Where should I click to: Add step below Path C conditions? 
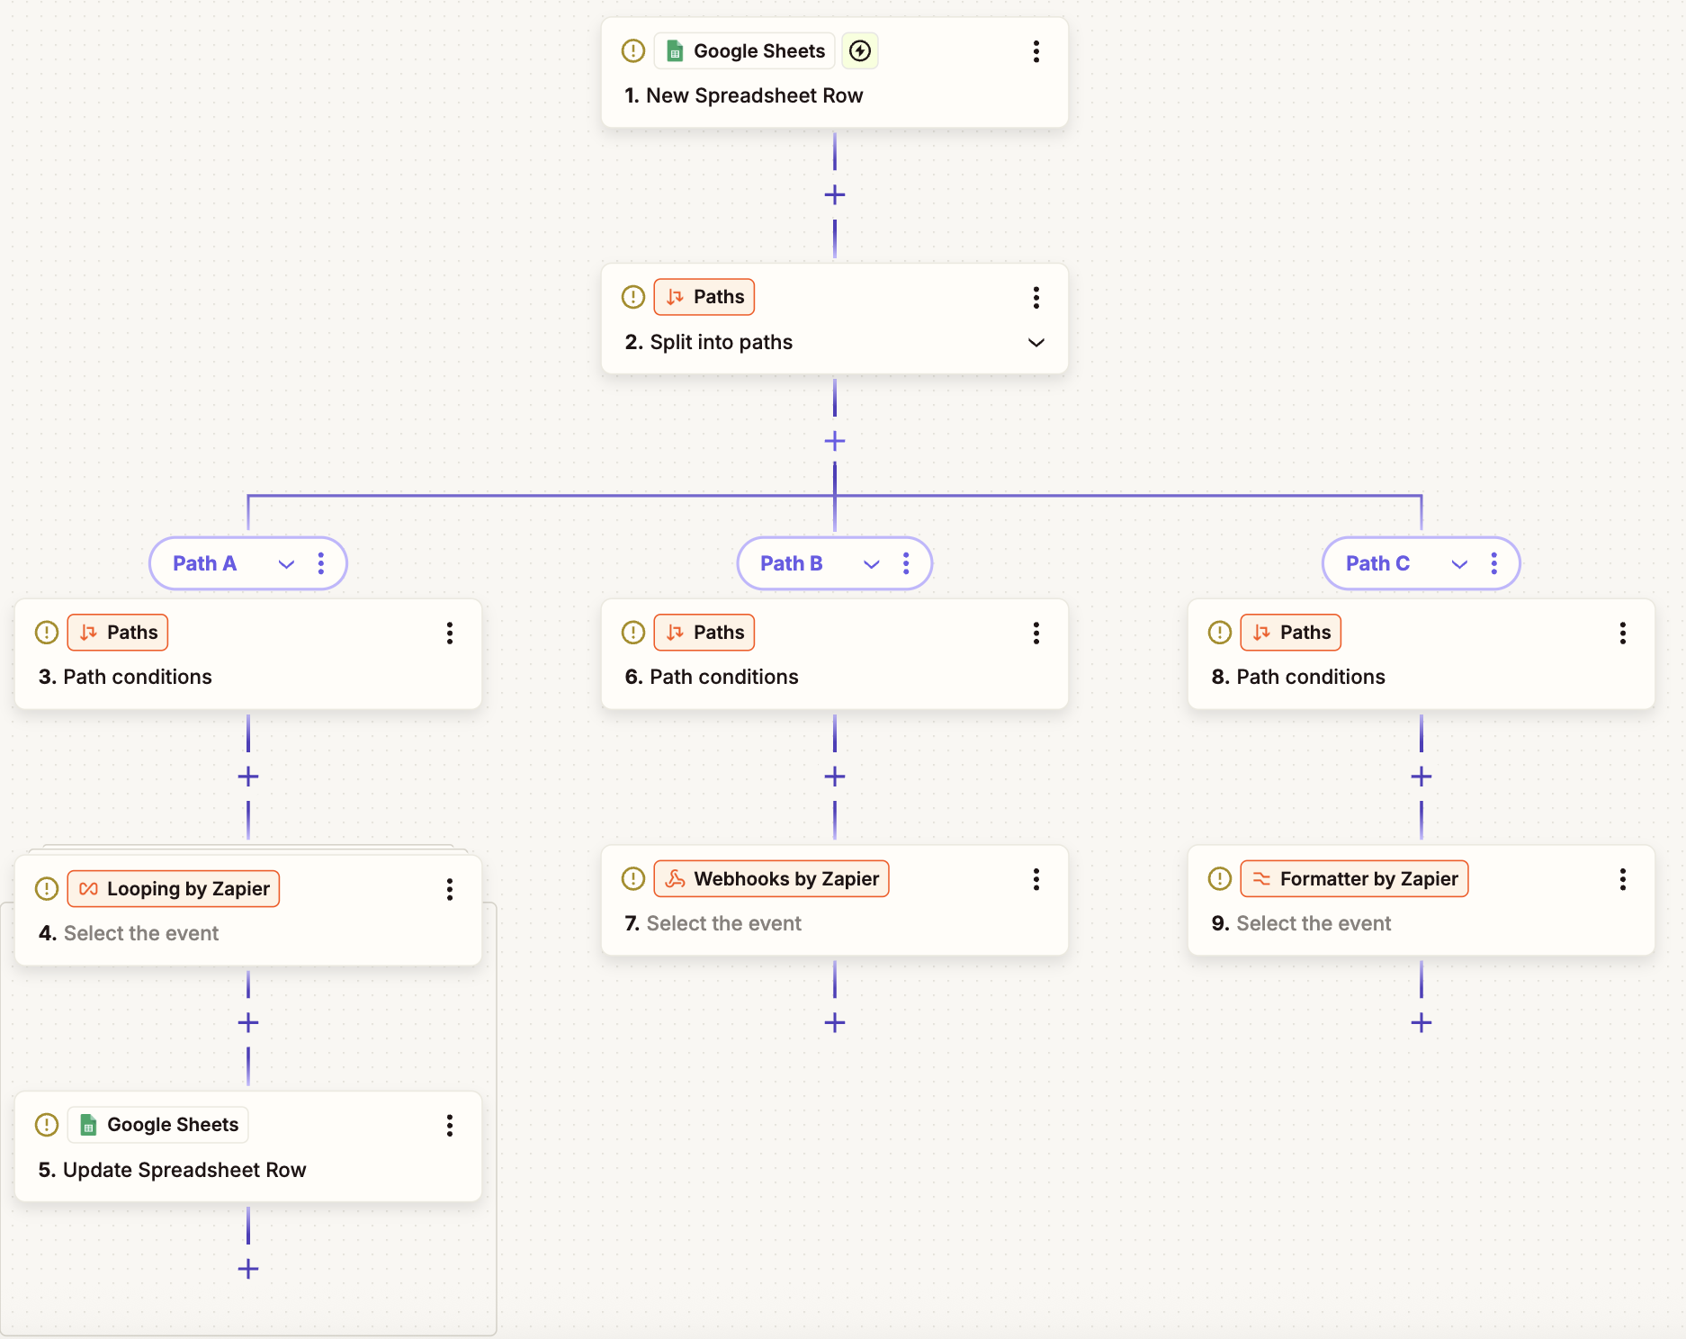click(1421, 777)
